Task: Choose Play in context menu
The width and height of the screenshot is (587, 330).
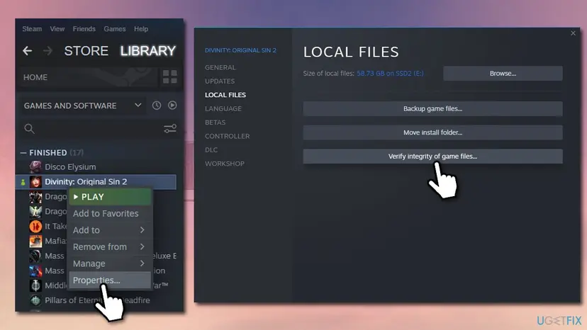Action: tap(110, 197)
